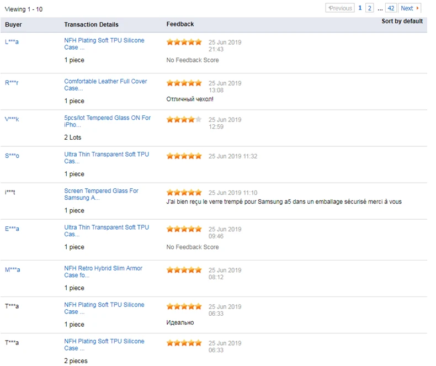
Task: Click 'No Feedback Score' in E***a's row
Action: [193, 247]
